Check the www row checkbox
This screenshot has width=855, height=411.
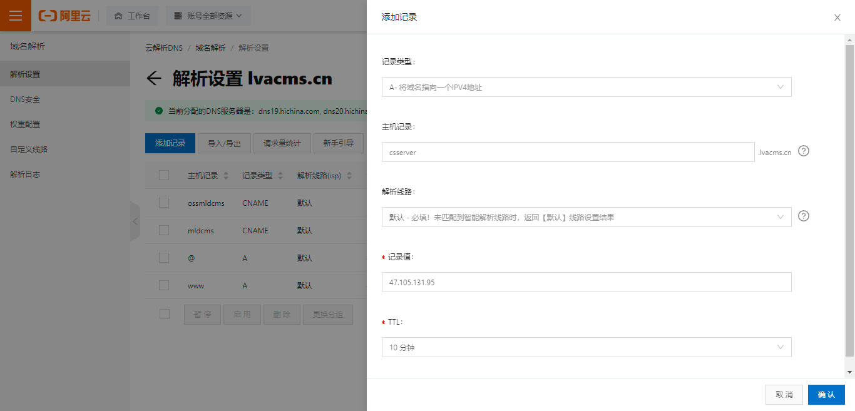(164, 285)
